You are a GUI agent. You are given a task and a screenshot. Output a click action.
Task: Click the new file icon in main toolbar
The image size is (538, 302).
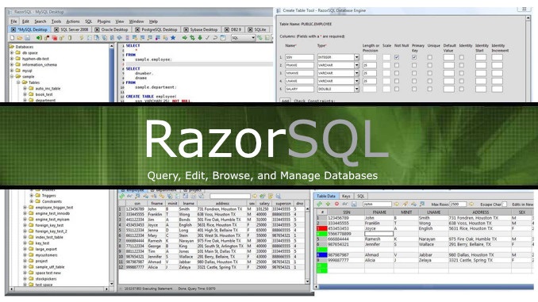pyautogui.click(x=13, y=38)
